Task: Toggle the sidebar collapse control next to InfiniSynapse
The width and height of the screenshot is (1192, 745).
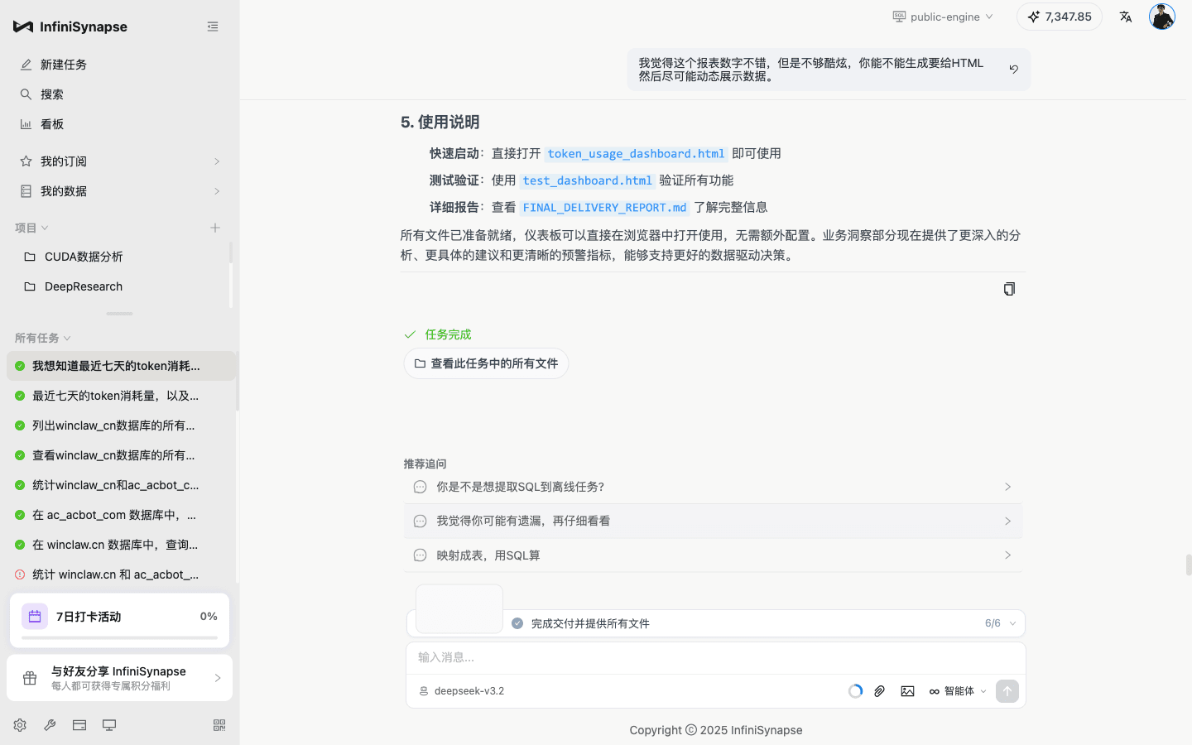Action: 213,26
